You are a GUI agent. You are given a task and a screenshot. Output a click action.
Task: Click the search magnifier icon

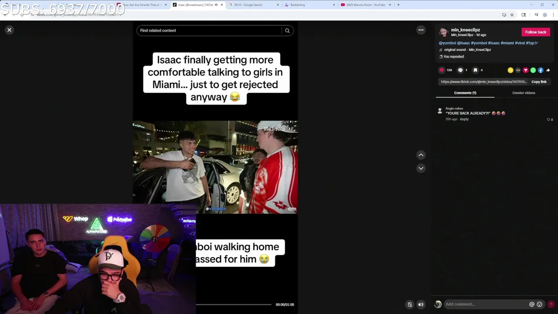click(287, 31)
